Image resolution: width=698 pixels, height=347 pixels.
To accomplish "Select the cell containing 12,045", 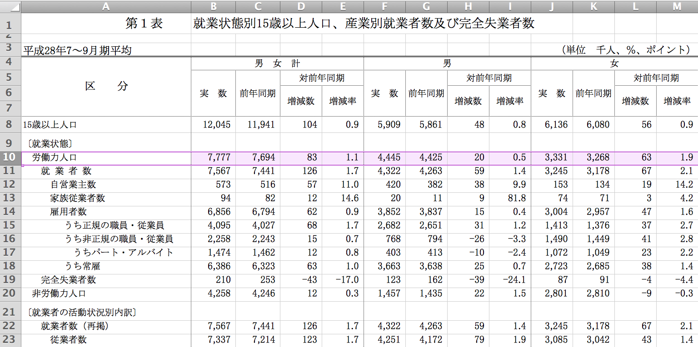I will tap(213, 124).
